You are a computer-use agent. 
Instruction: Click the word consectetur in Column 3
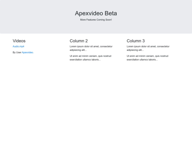tap(163, 47)
